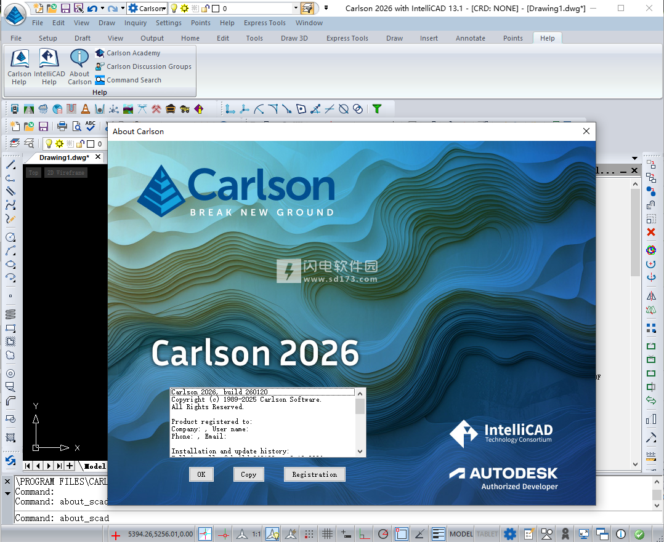Select the Line tool in left toolbar
Screen dimensions: 664x542
click(10, 165)
